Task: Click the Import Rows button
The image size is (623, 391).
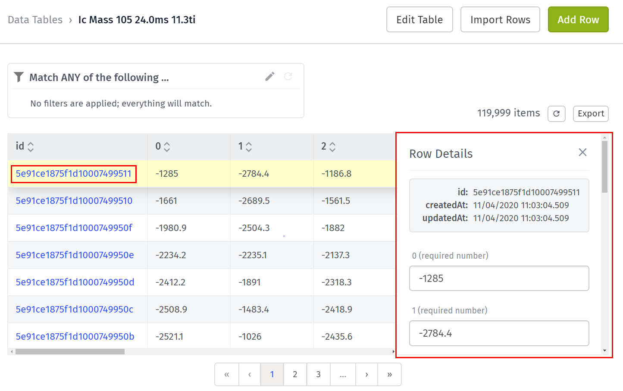Action: click(500, 19)
